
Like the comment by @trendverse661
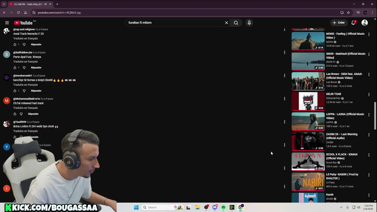15,91
